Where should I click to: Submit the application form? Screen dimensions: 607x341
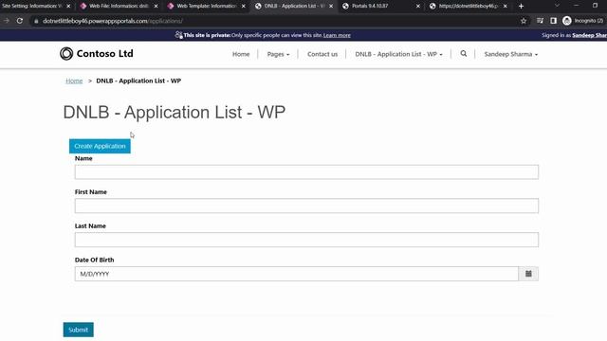click(78, 330)
